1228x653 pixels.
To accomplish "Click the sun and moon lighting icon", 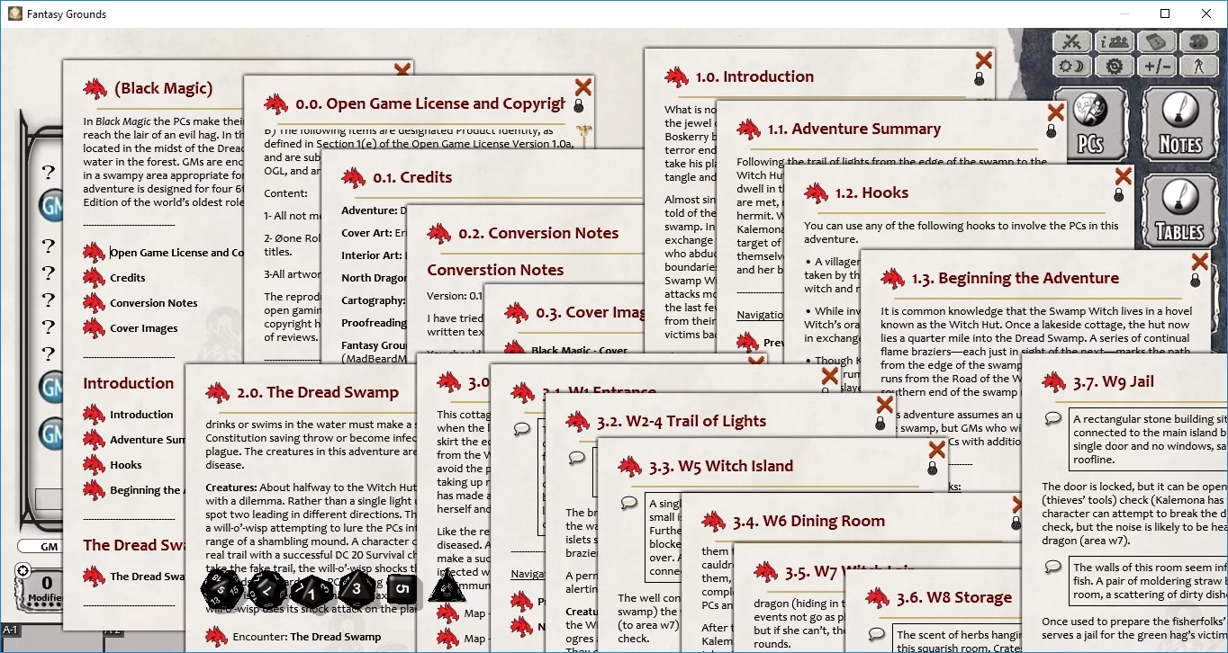I will [x=1071, y=66].
